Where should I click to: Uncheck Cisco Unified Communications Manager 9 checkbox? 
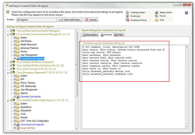click(x=11, y=31)
